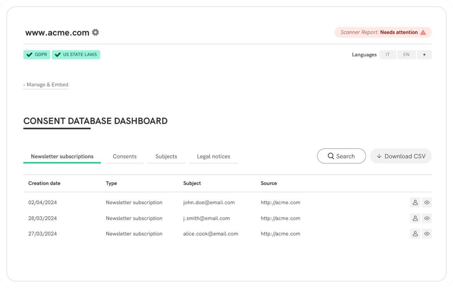Open subject profile icon for j.smith@email.com
The image size is (453, 288).
coord(415,218)
